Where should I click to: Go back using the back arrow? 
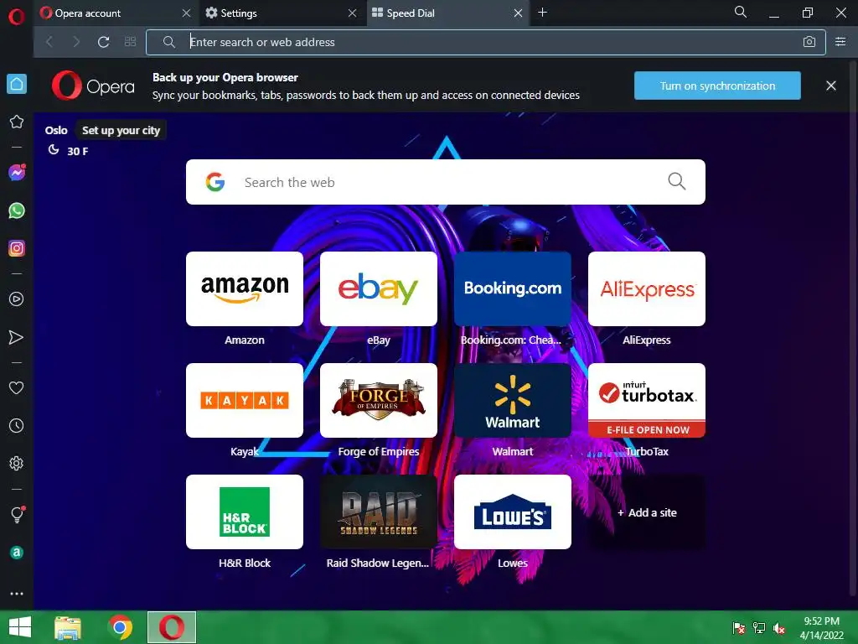click(x=49, y=42)
